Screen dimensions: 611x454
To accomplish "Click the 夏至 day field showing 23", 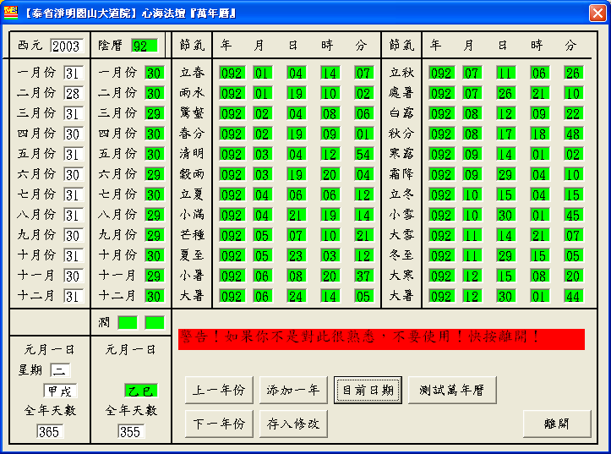I will pos(296,255).
